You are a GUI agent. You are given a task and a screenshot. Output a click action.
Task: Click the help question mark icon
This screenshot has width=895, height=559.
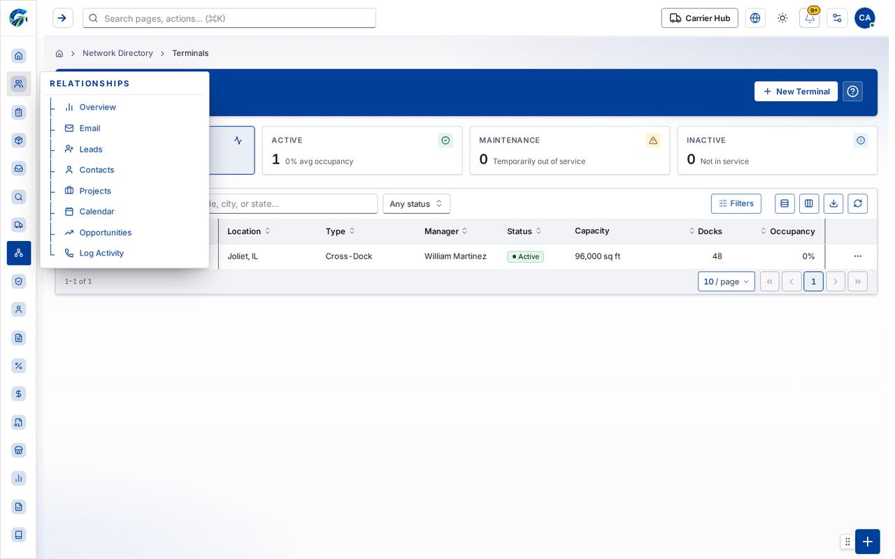coord(852,92)
